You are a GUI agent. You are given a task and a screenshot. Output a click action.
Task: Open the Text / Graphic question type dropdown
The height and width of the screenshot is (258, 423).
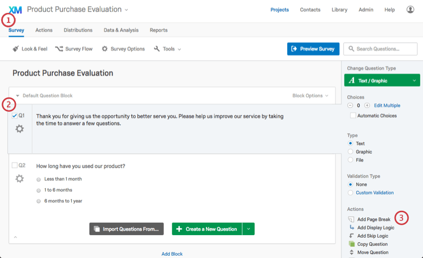(382, 81)
